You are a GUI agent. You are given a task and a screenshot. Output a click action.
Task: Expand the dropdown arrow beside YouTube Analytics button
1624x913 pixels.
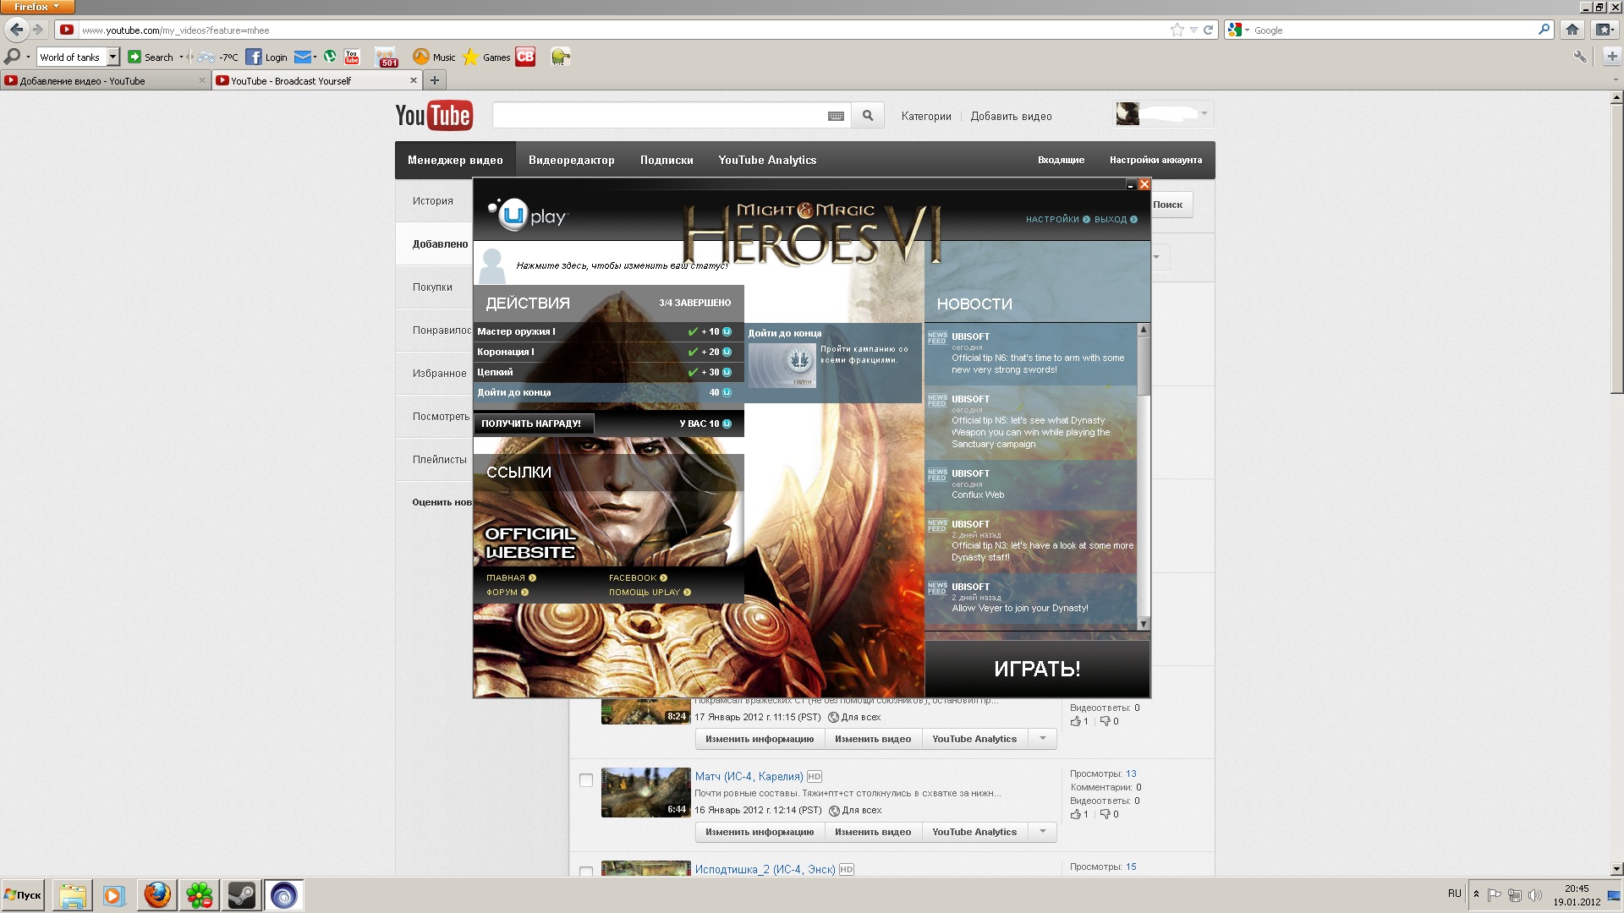[1043, 738]
